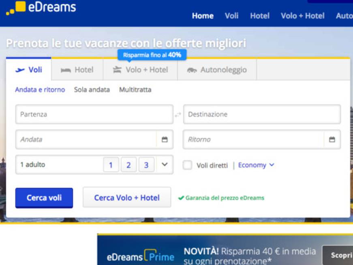Image resolution: width=353 pixels, height=265 pixels.
Task: Set passengers to 1 with quick button
Action: click(111, 165)
